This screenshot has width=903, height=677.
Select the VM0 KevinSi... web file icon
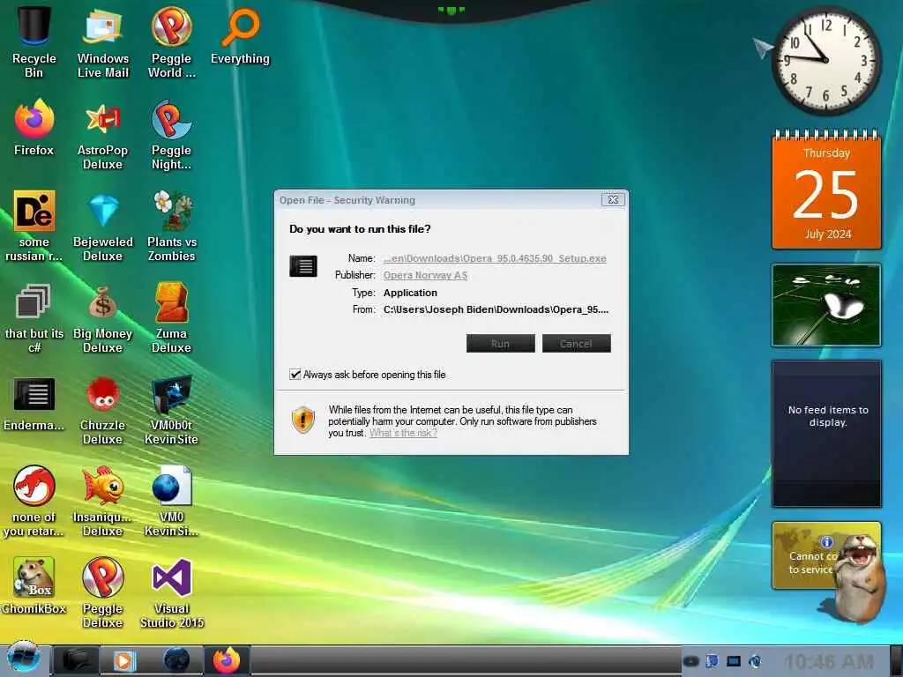click(x=172, y=501)
